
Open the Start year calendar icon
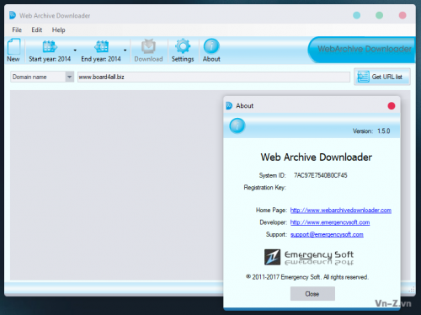tap(50, 46)
